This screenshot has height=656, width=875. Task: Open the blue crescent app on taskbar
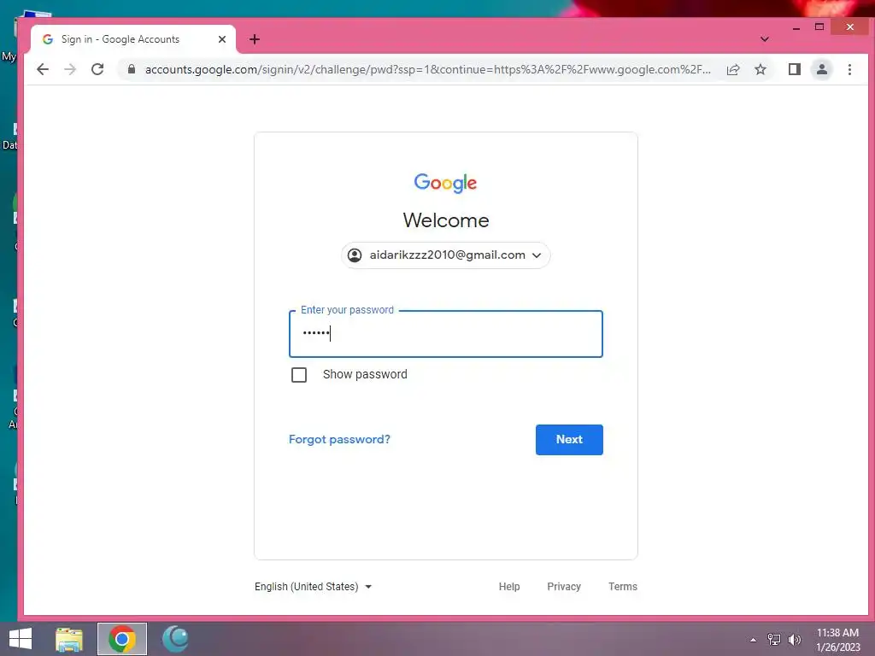175,639
